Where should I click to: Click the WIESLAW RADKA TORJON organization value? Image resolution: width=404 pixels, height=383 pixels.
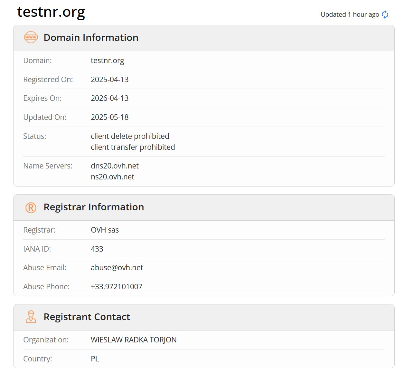pos(134,340)
